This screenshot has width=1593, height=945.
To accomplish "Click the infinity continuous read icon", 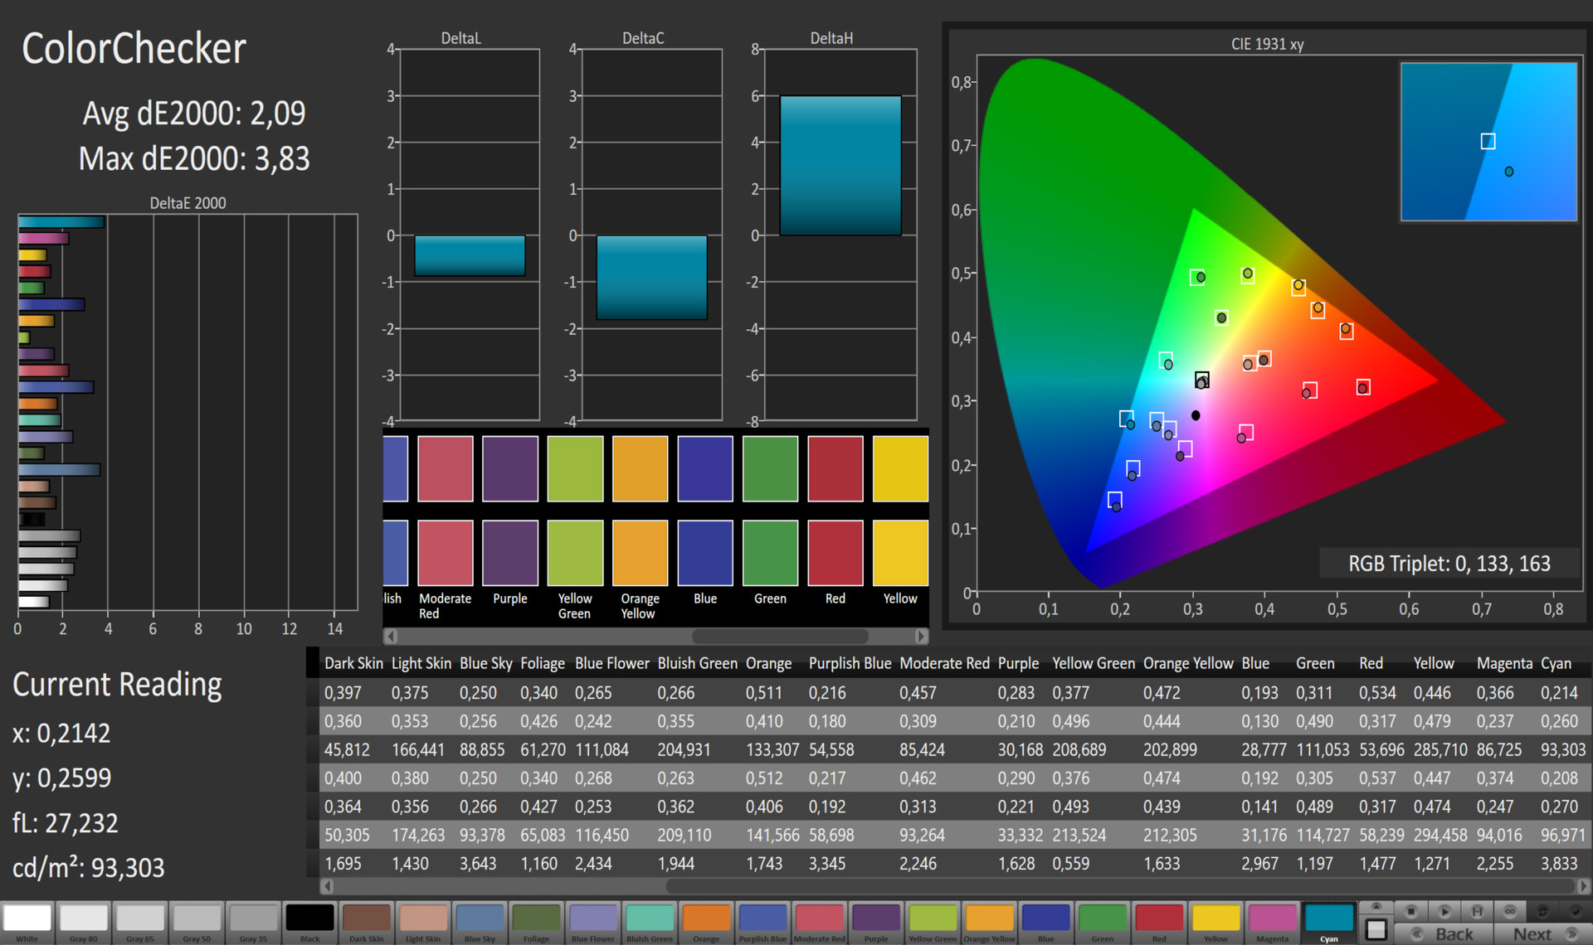I will click(x=1510, y=911).
